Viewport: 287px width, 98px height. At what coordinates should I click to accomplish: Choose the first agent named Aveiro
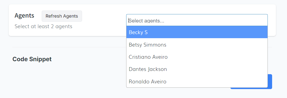197,57
